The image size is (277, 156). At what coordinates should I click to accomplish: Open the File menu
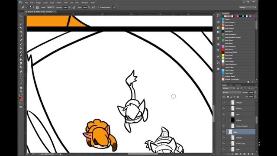(x=26, y=3)
